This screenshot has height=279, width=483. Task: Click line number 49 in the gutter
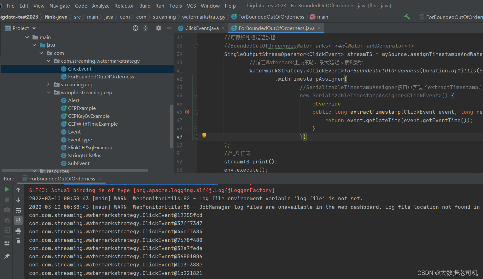(x=179, y=137)
